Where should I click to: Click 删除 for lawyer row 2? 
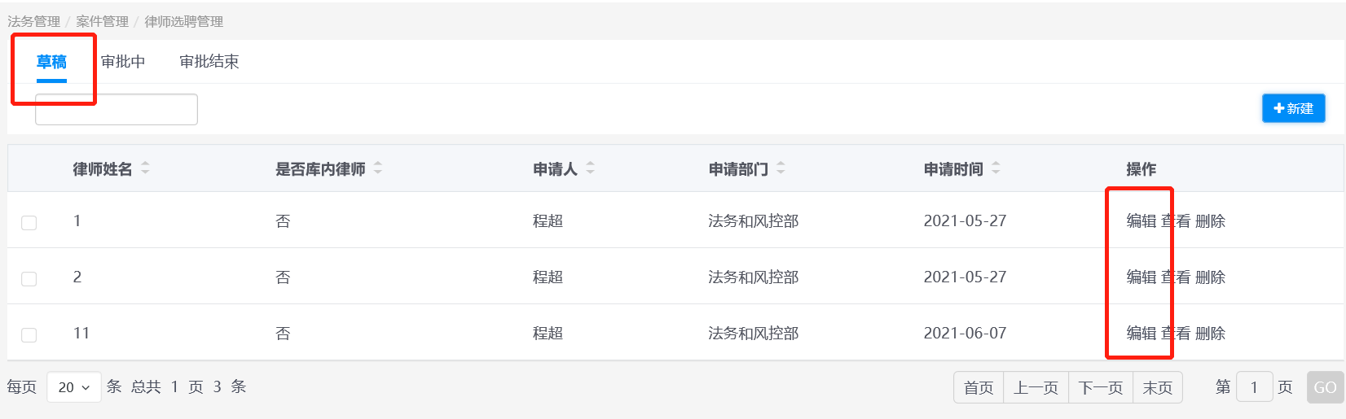(x=1210, y=277)
